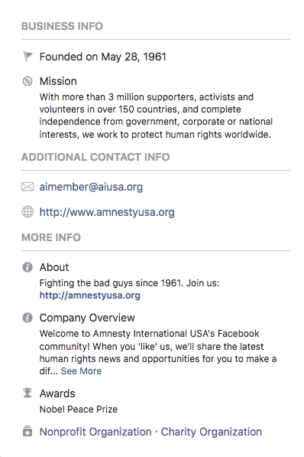Visit http://www.amnestyusa.org website link

coord(107,212)
